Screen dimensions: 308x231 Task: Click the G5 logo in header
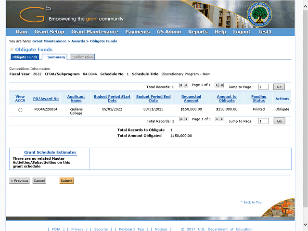(x=35, y=14)
